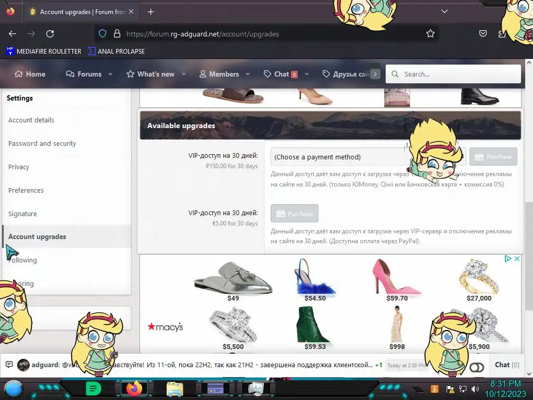Open the MEDIAFIRE ROULETTER bookmark

click(44, 52)
